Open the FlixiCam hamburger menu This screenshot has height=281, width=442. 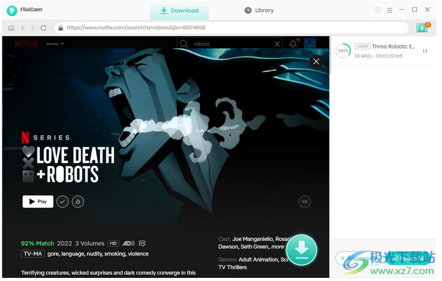[389, 10]
